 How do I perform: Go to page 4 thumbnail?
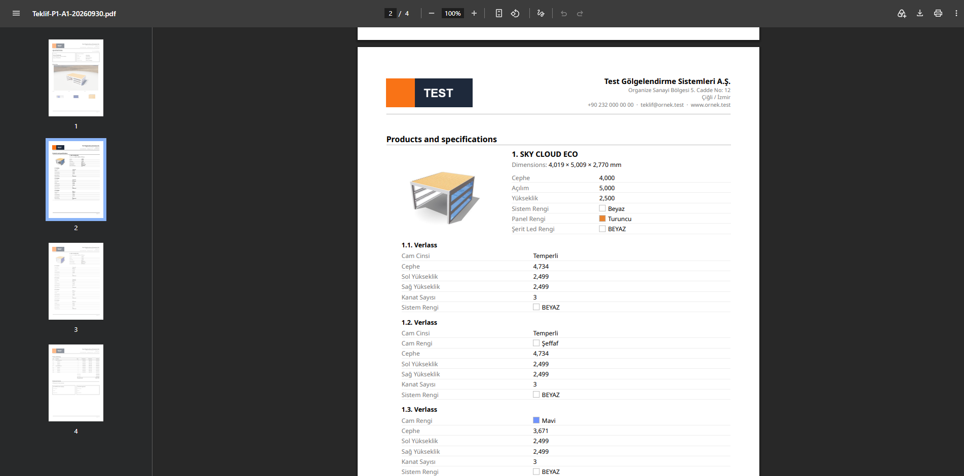click(x=76, y=383)
